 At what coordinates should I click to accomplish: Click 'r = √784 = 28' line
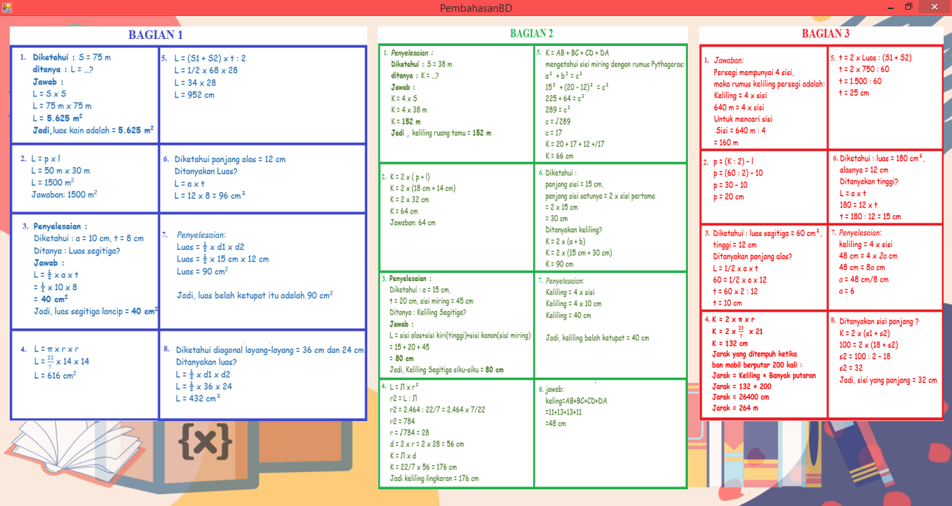click(410, 432)
